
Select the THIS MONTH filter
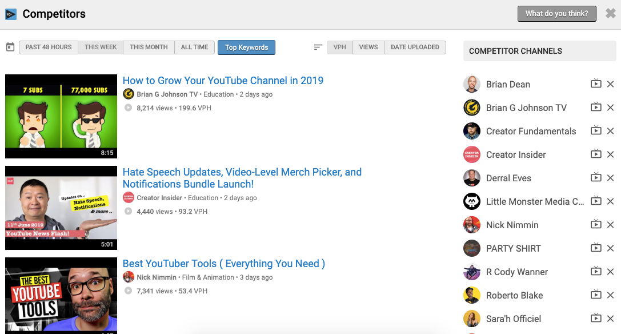149,47
